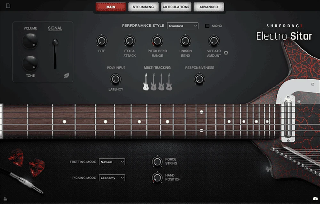Open the document icon in the top-left corner

pos(8,5)
